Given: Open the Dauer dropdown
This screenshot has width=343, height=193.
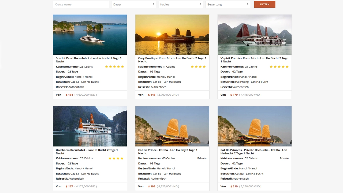Looking at the screenshot, I should 133,4.
